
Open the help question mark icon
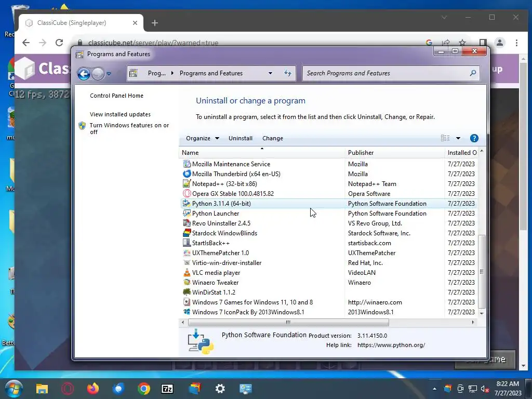coord(474,138)
